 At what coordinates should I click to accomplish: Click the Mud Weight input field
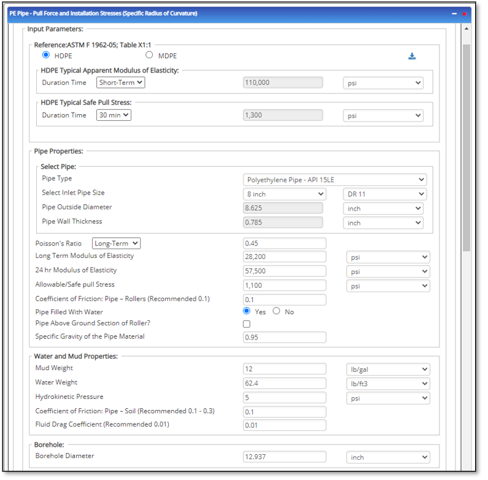click(x=284, y=370)
